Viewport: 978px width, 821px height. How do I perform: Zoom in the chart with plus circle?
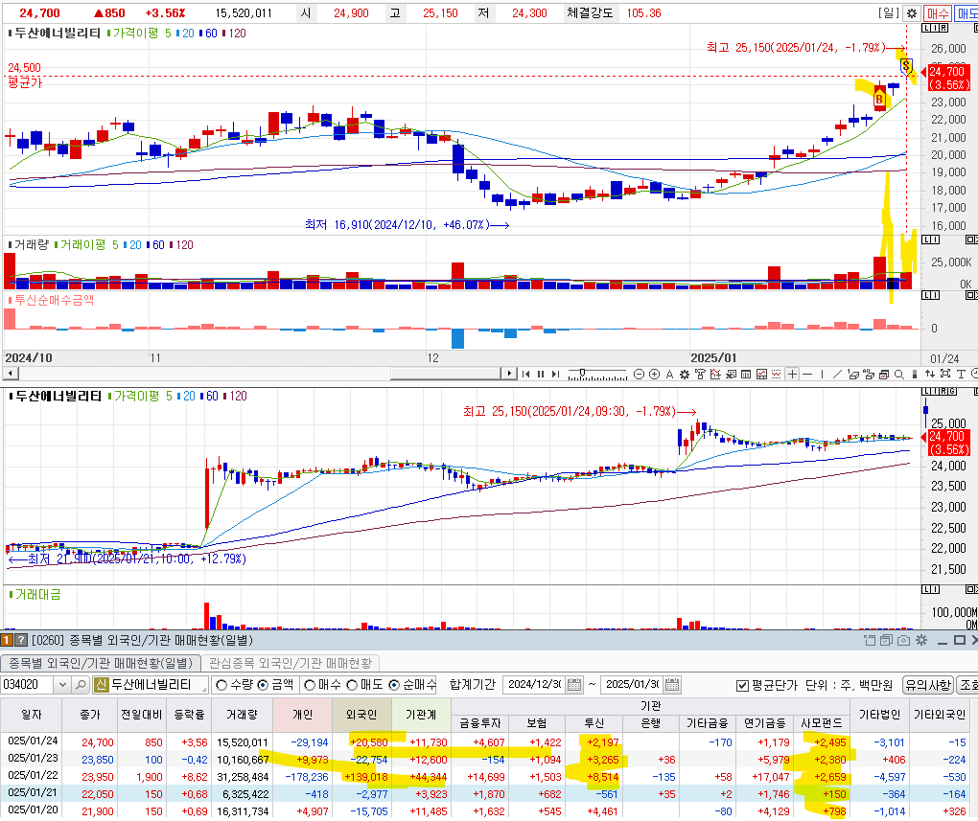654,374
